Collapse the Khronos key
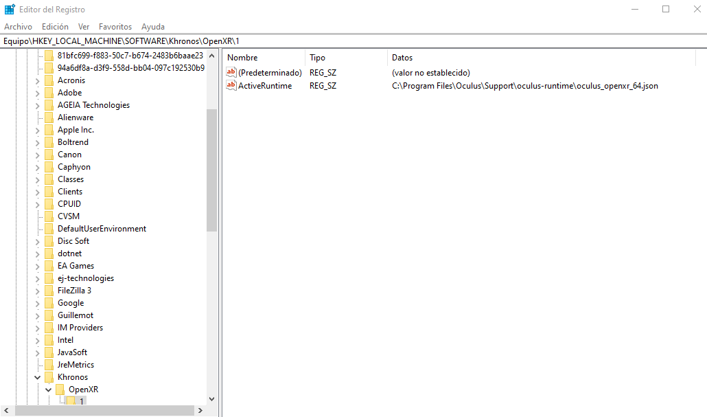This screenshot has height=417, width=707. click(x=38, y=377)
